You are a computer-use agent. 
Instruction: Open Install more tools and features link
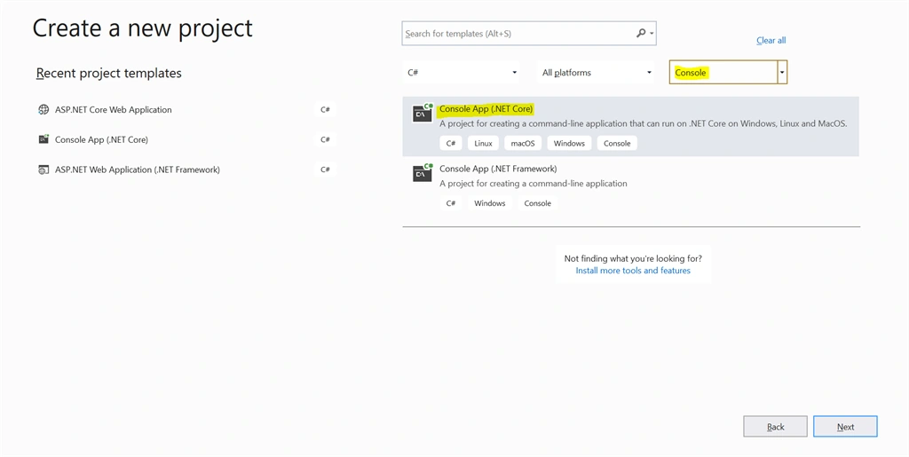[x=633, y=271]
